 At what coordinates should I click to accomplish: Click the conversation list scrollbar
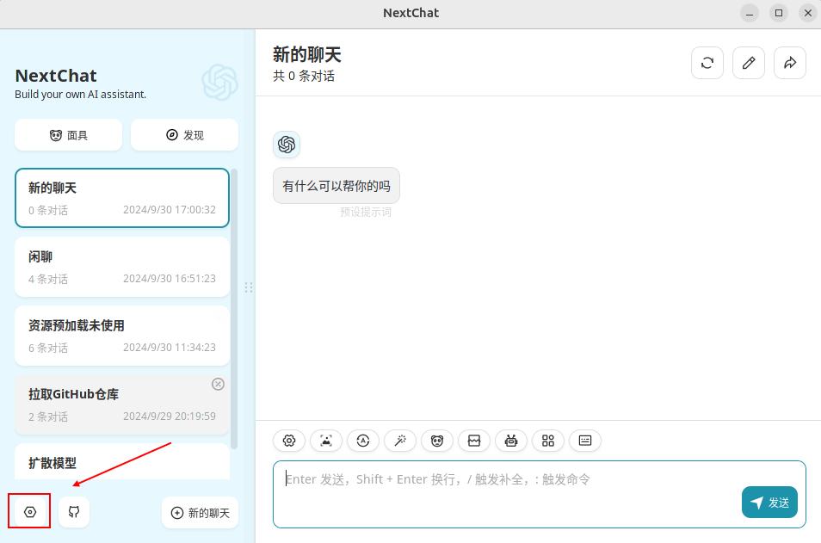(234, 309)
